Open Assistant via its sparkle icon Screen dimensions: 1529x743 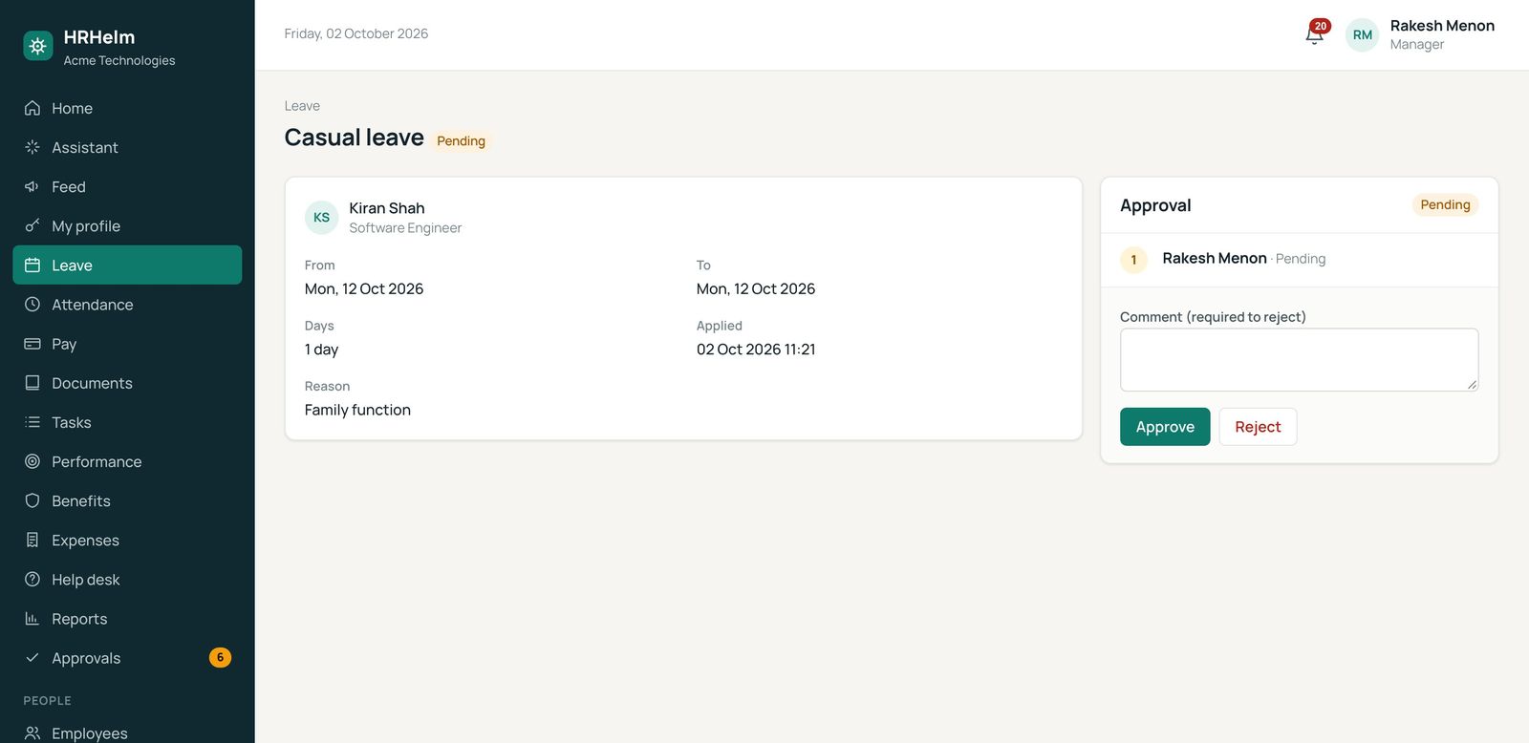(32, 147)
